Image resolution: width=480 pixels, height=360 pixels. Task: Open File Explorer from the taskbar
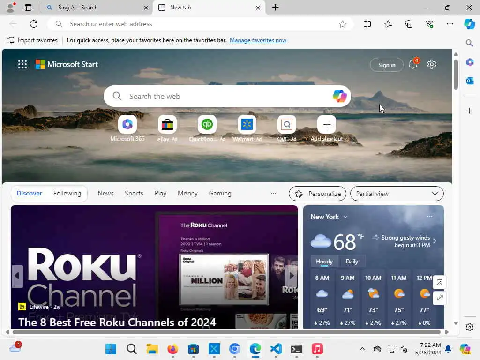point(152,349)
